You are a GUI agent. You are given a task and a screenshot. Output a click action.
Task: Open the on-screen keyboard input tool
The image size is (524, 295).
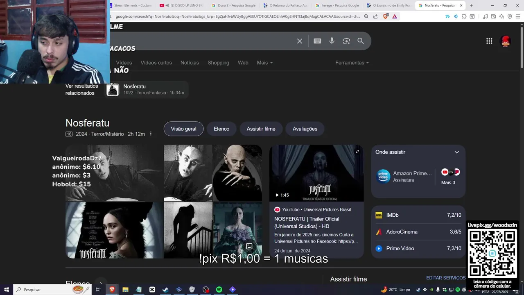317,41
